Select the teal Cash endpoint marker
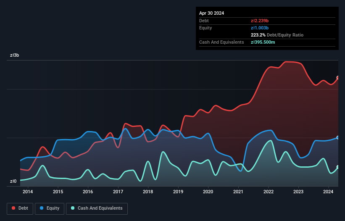Screen dimensions: 345x221 (338, 167)
